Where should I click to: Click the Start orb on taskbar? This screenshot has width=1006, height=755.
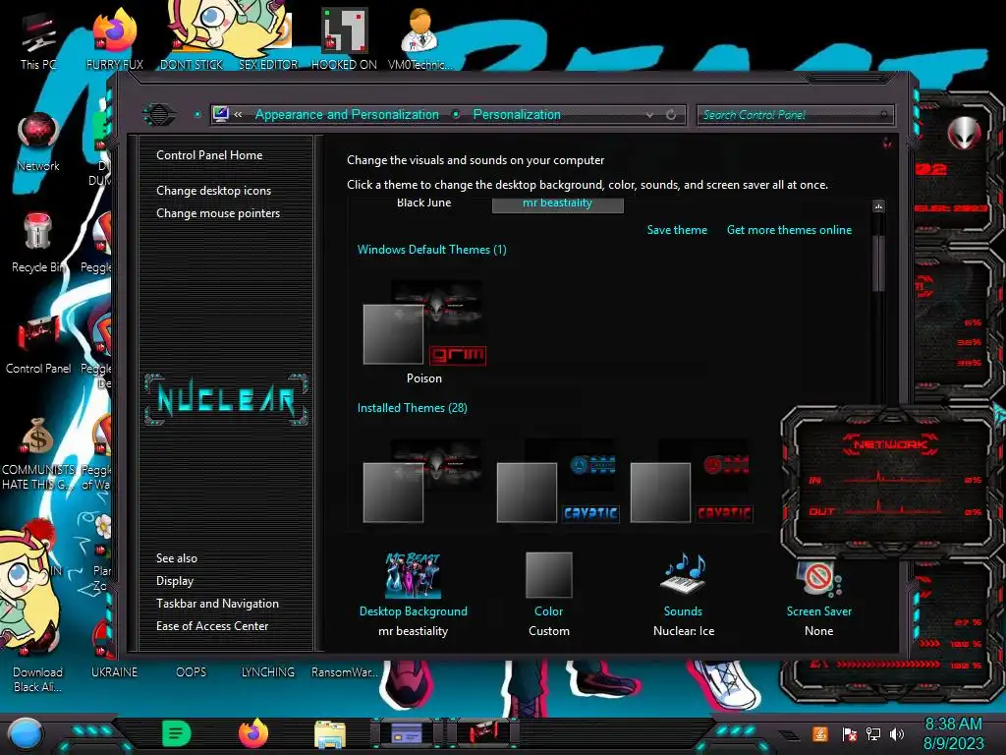(25, 733)
